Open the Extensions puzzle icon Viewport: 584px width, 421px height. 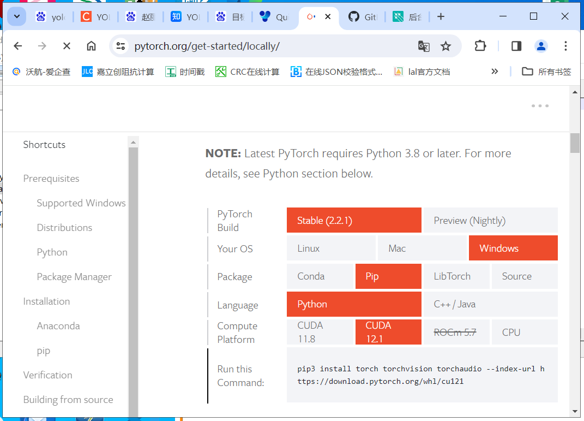480,46
